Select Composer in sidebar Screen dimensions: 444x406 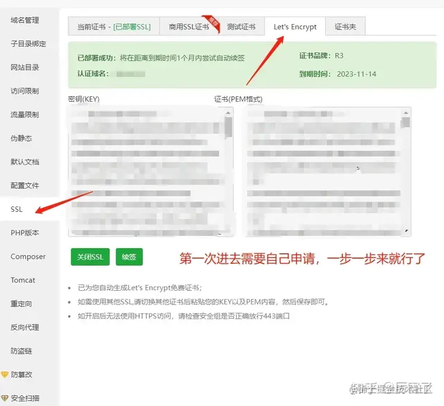[28, 257]
